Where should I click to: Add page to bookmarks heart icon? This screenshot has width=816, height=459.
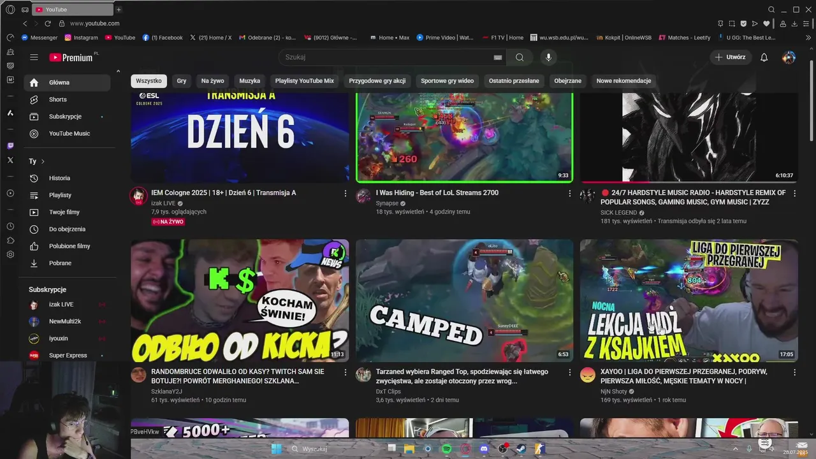point(766,24)
